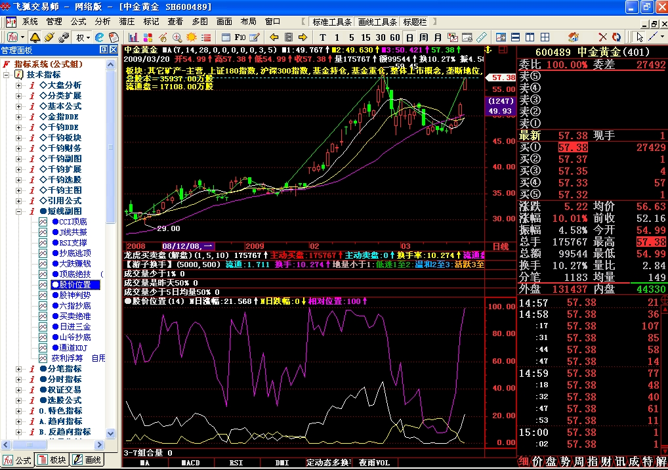Click the magnifier search stock icon
This screenshot has height=470, width=668.
point(177,37)
